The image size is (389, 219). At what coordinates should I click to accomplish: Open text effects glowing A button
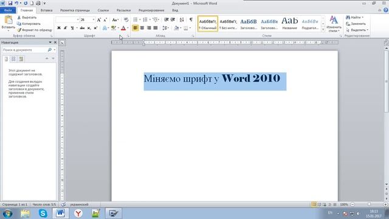(x=105, y=28)
